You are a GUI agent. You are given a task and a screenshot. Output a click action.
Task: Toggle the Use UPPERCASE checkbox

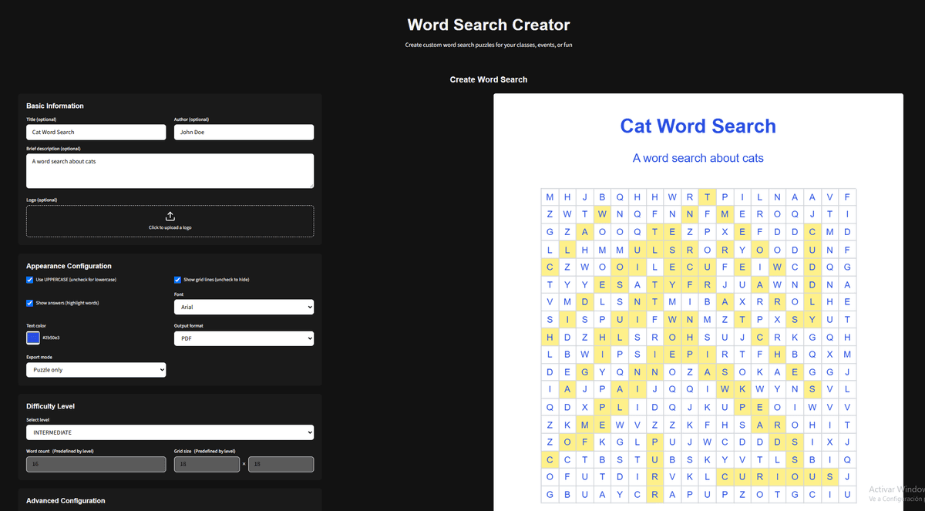point(30,280)
